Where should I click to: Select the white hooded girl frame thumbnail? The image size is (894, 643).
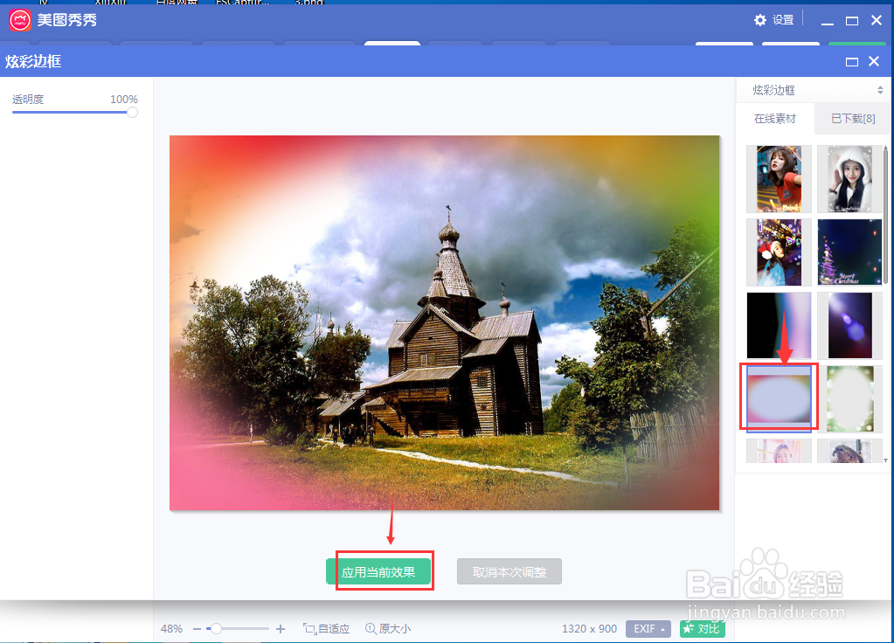pyautogui.click(x=849, y=179)
